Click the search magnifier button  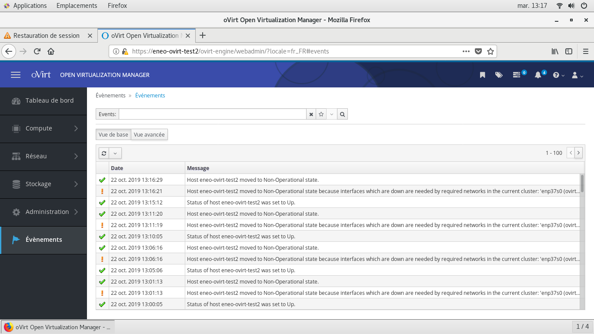click(342, 114)
